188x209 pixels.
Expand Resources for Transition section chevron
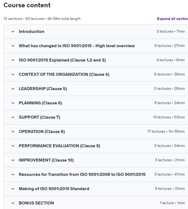tap(13, 174)
